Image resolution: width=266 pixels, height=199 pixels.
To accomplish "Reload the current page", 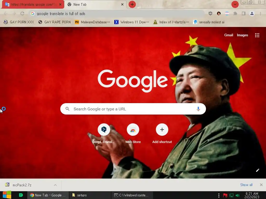I will (x=22, y=13).
